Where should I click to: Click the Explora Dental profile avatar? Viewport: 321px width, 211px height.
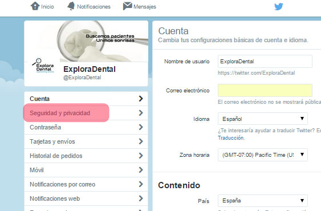tap(43, 66)
